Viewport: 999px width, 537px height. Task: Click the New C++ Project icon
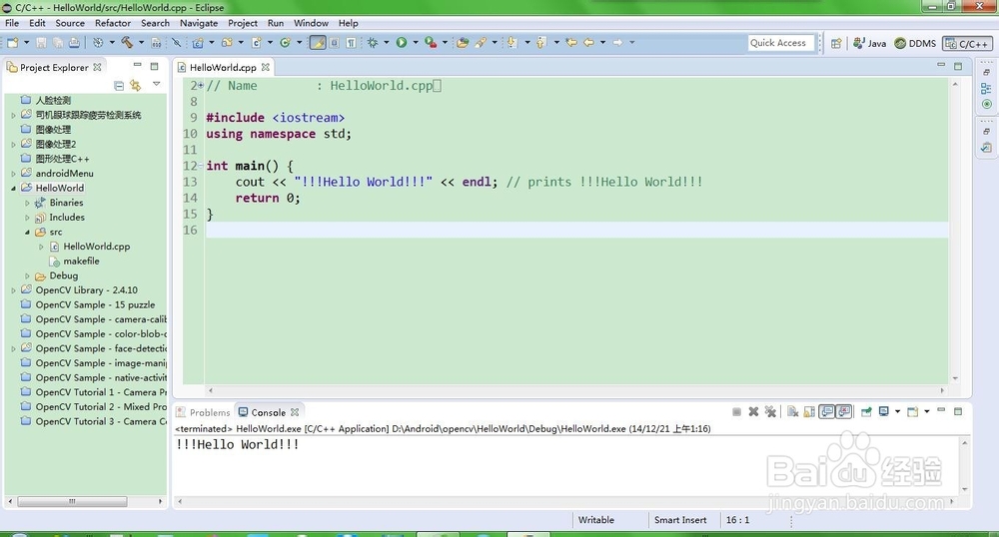pyautogui.click(x=198, y=43)
